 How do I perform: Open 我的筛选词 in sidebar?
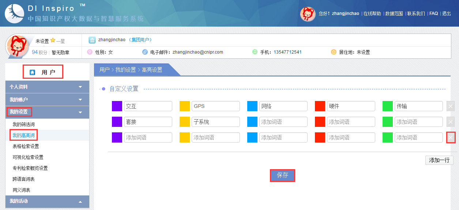23,124
